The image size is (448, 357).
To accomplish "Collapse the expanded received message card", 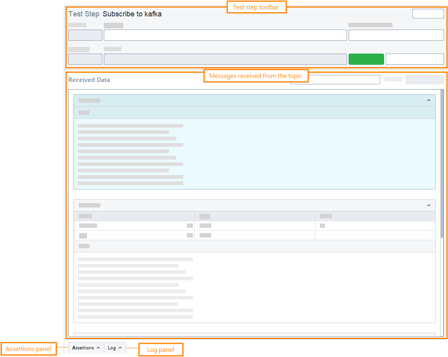I will 429,100.
